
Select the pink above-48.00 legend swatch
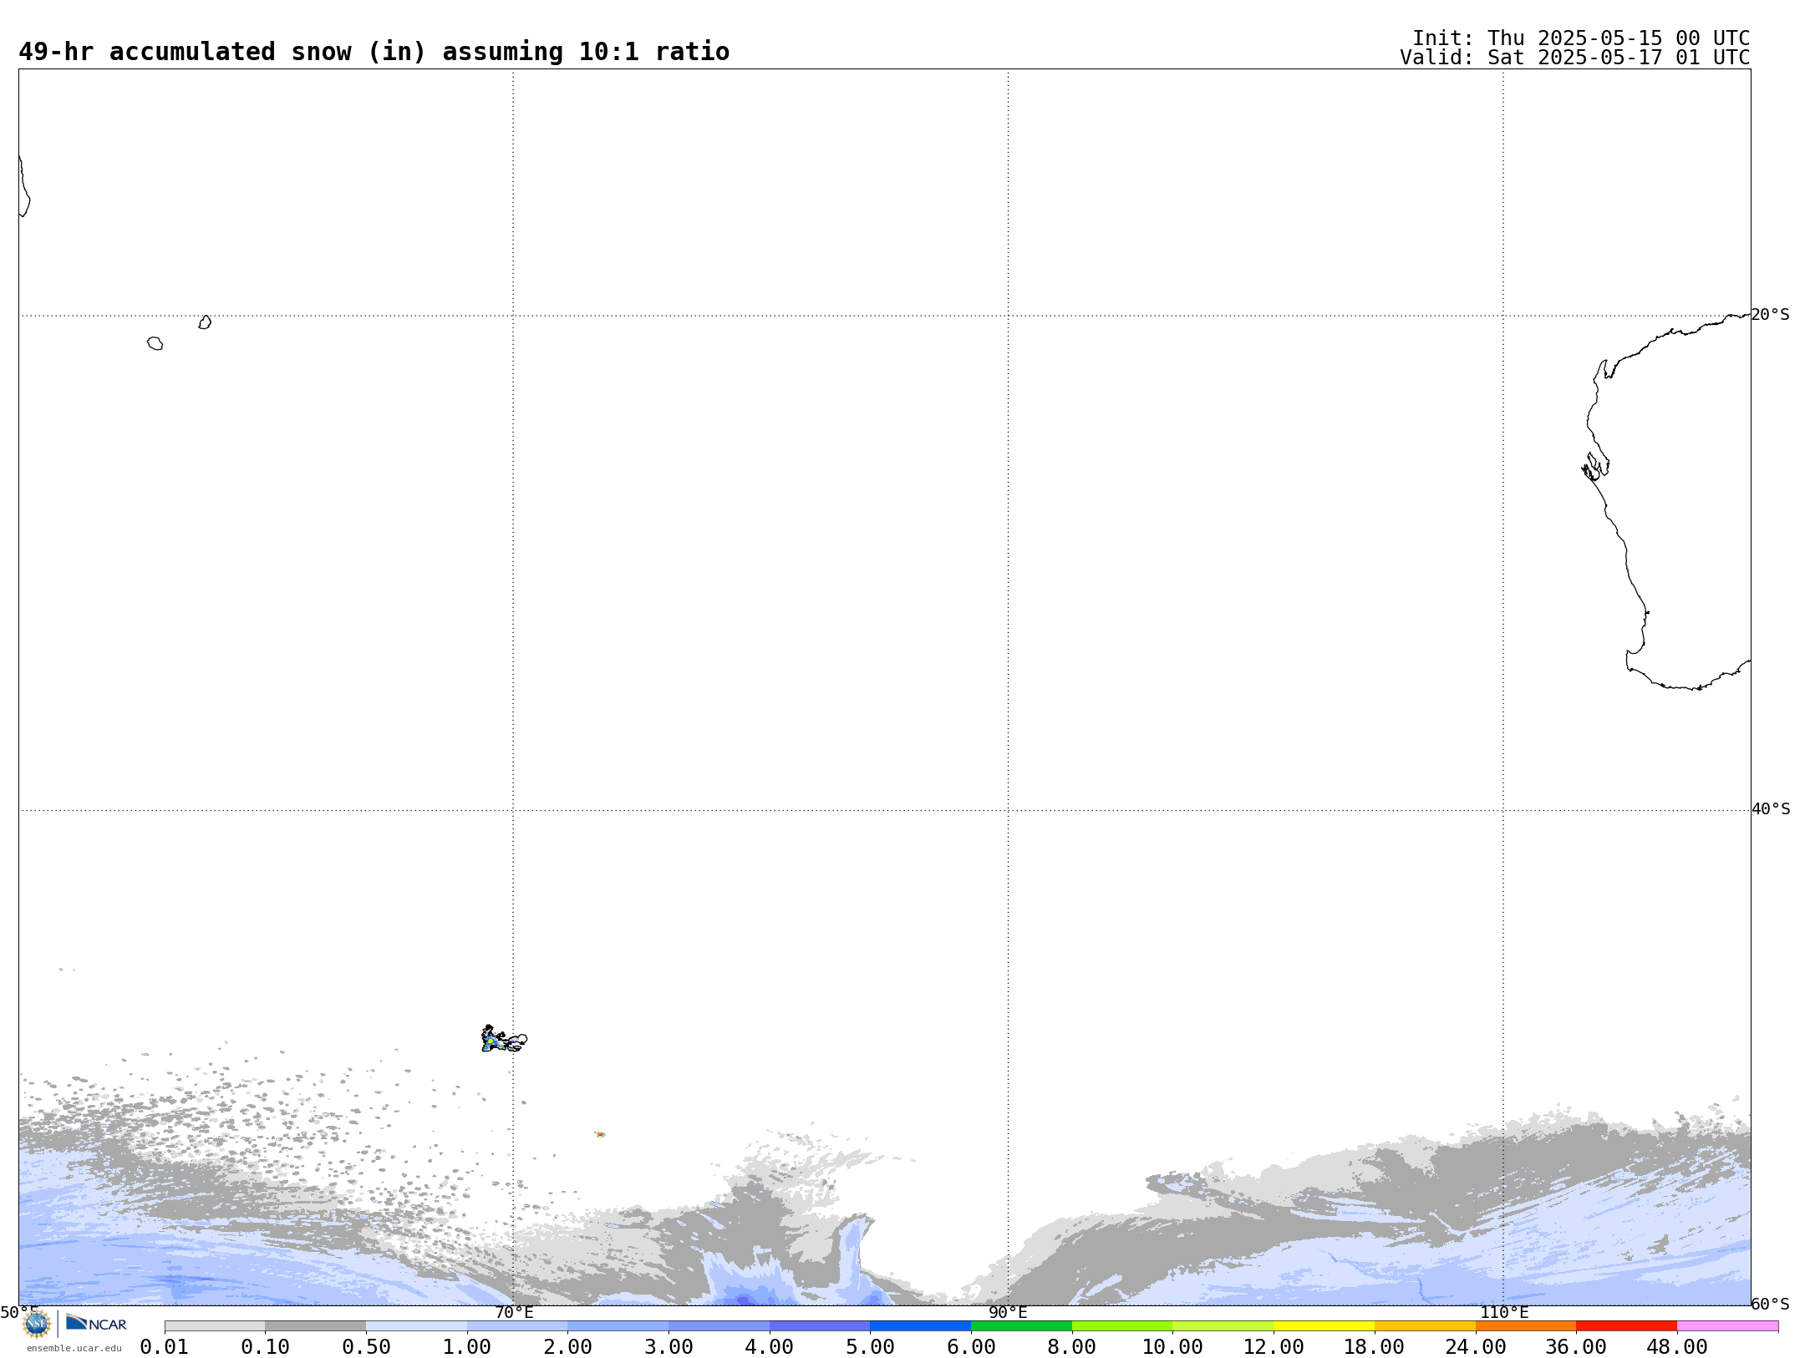click(1727, 1326)
